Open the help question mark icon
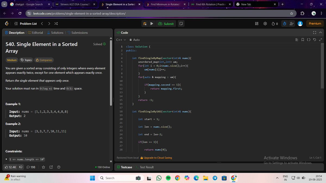This screenshot has width=326, height=183. [x=59, y=167]
